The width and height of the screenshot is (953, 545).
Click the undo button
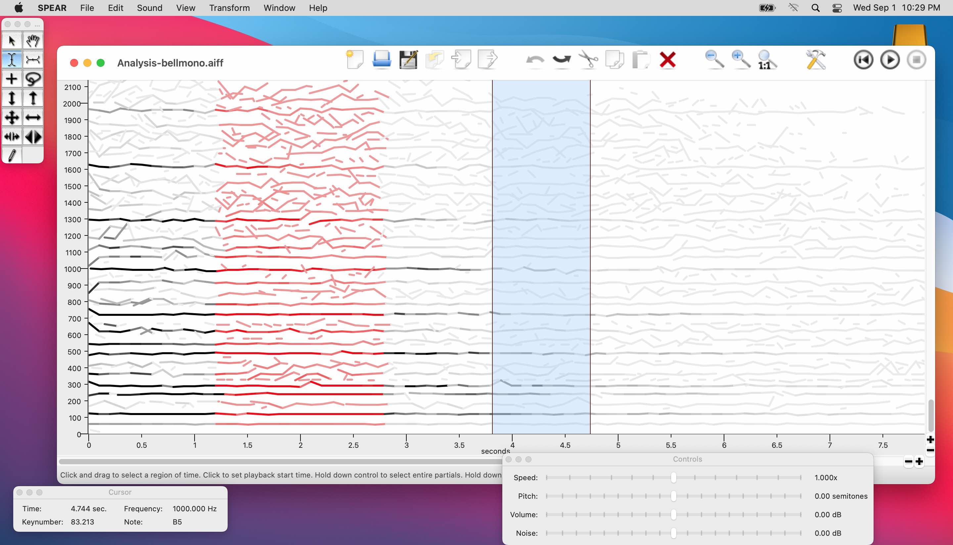535,60
